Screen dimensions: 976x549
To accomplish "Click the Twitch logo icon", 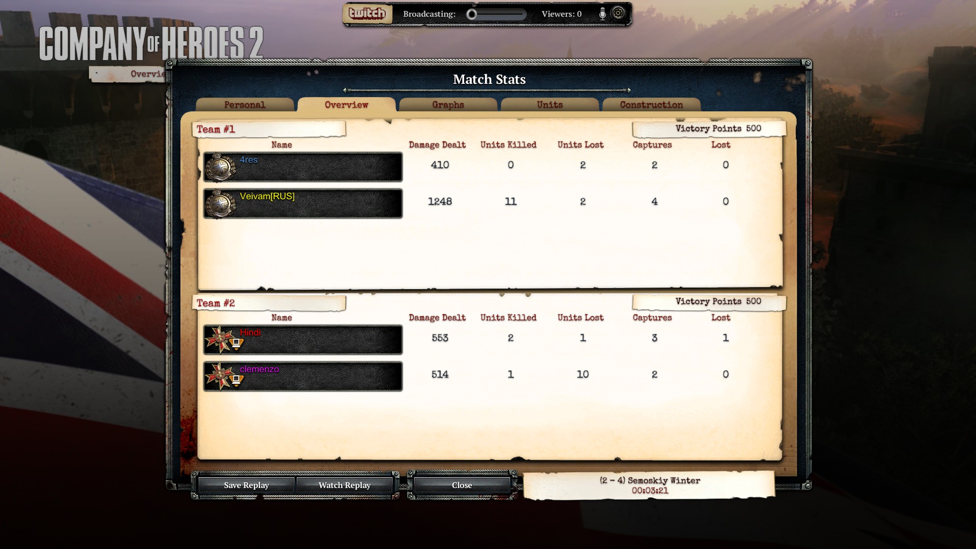I will pos(367,14).
